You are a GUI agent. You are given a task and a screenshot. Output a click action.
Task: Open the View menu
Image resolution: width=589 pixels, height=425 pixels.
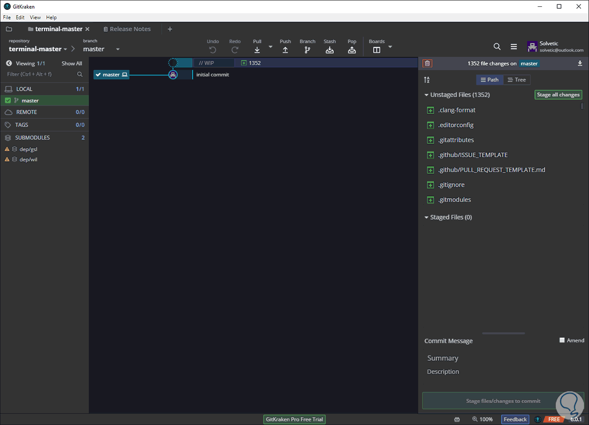[35, 17]
